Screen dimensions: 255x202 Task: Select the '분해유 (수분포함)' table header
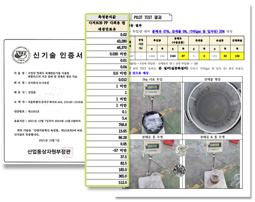(x=178, y=41)
